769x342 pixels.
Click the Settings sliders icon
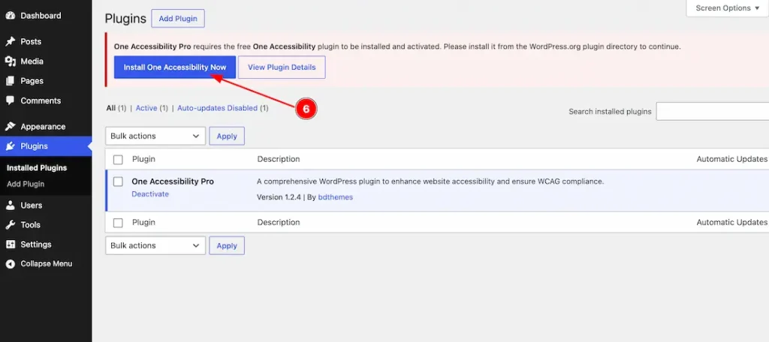(x=11, y=244)
